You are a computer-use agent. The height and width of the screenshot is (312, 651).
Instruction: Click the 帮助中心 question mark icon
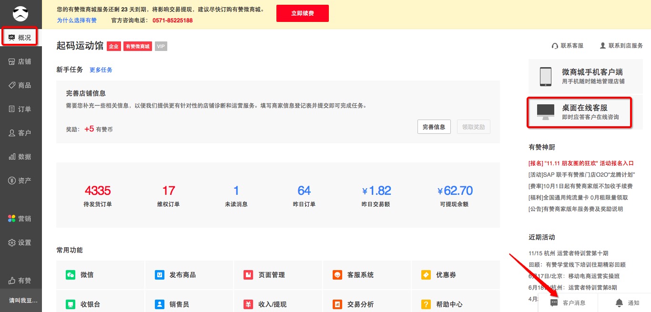426,304
